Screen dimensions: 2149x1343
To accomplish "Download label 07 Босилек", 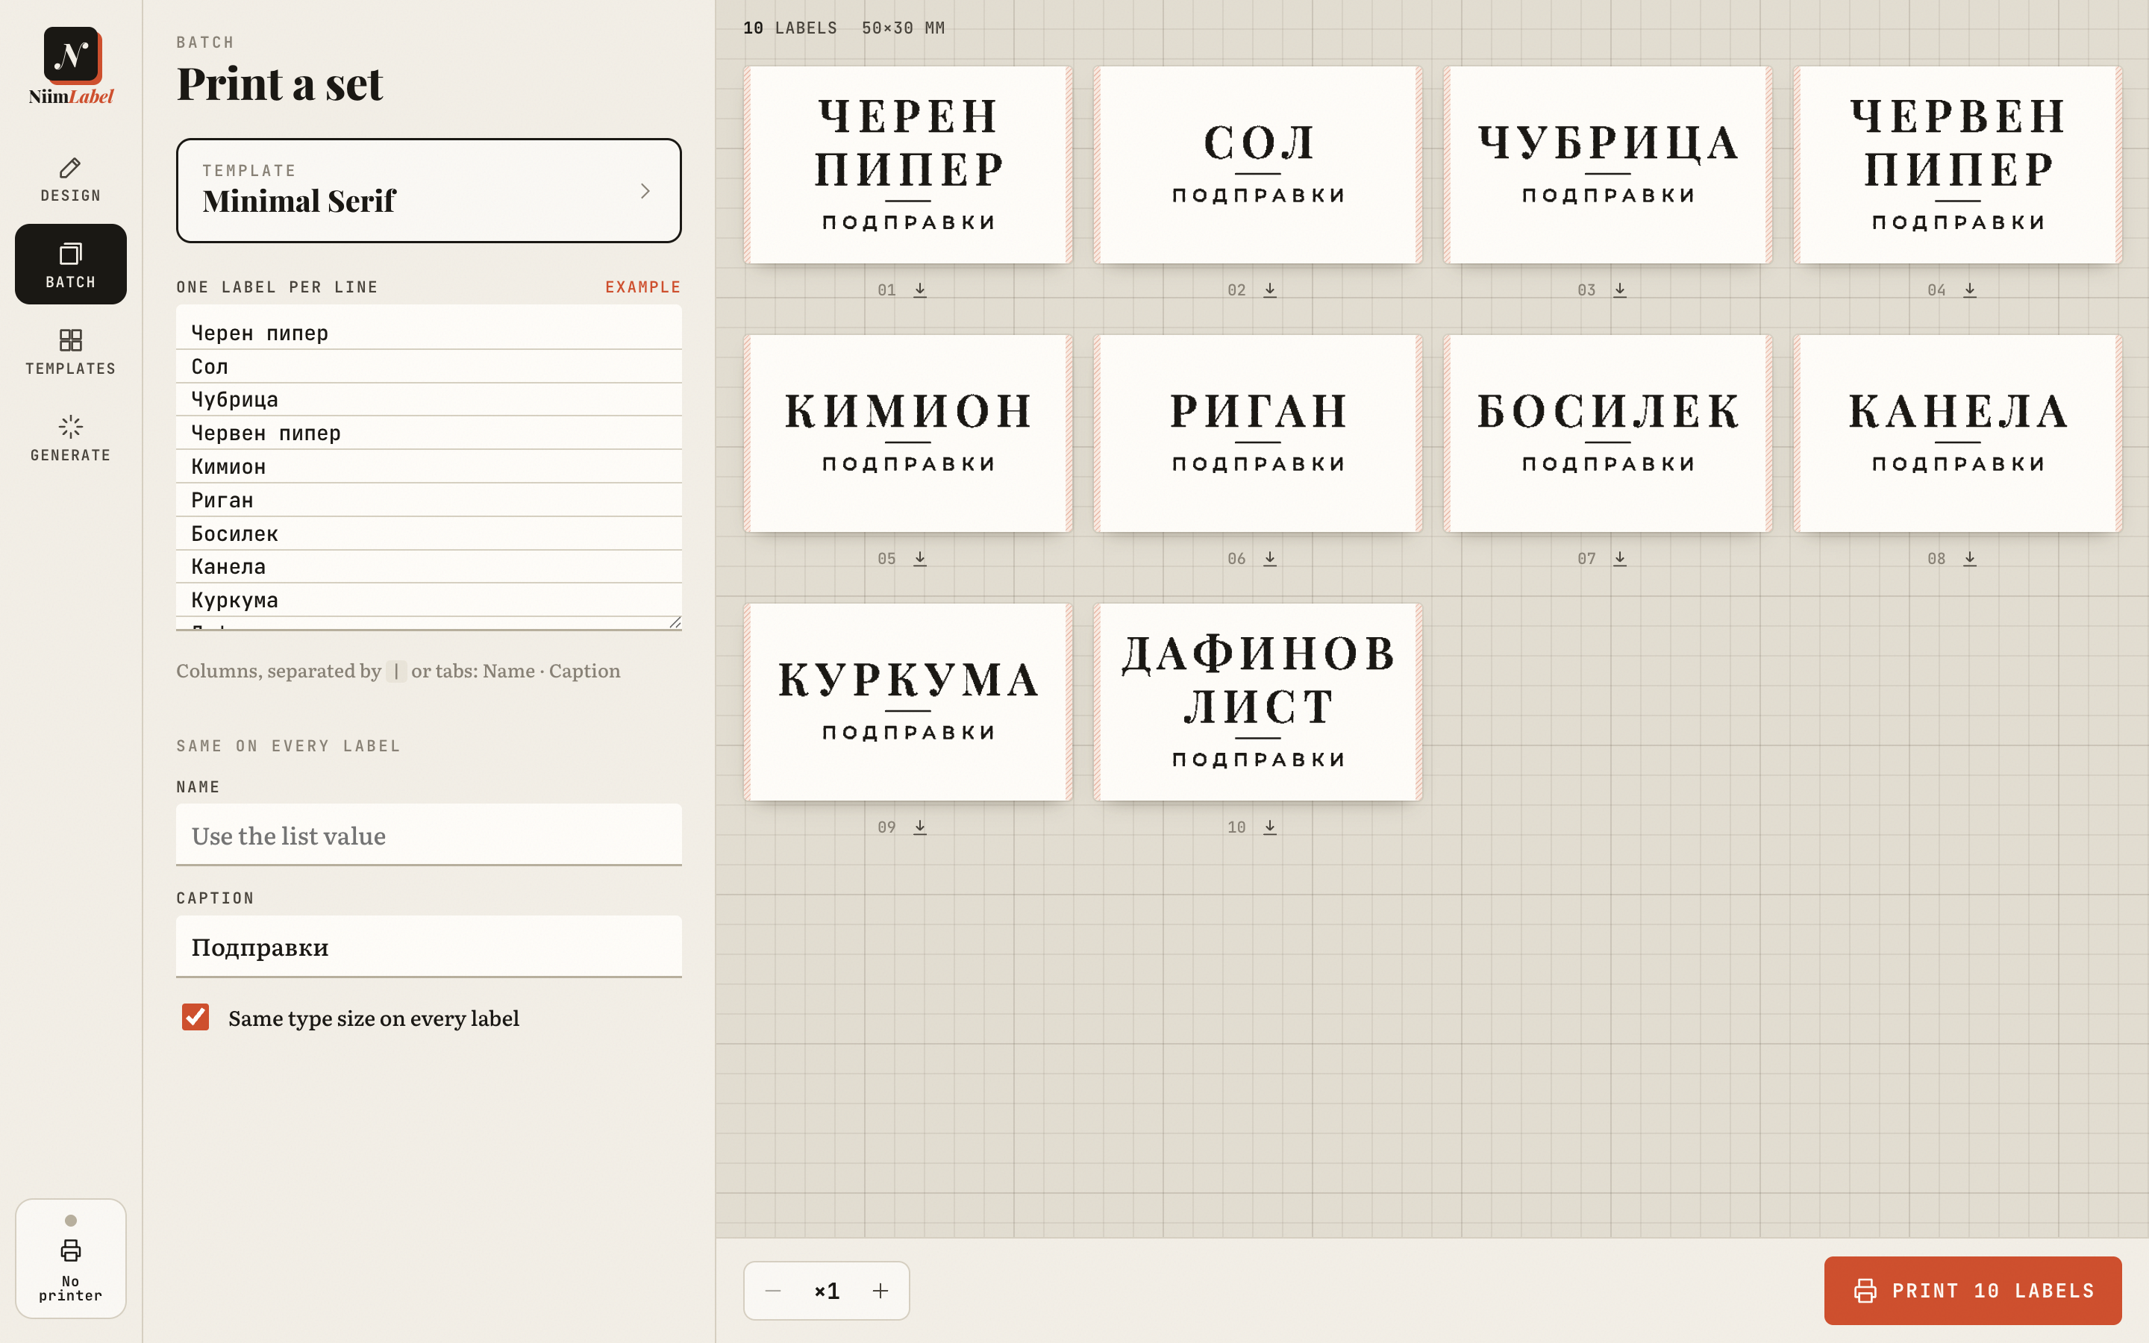I will pyautogui.click(x=1620, y=558).
